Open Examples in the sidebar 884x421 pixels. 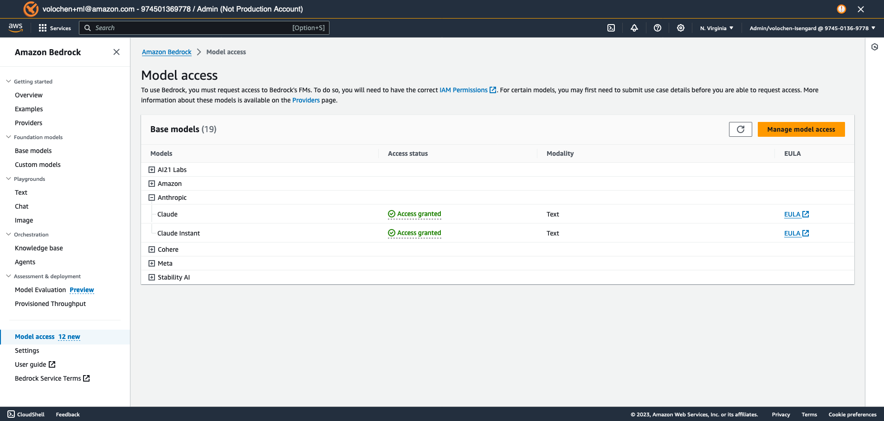point(29,109)
